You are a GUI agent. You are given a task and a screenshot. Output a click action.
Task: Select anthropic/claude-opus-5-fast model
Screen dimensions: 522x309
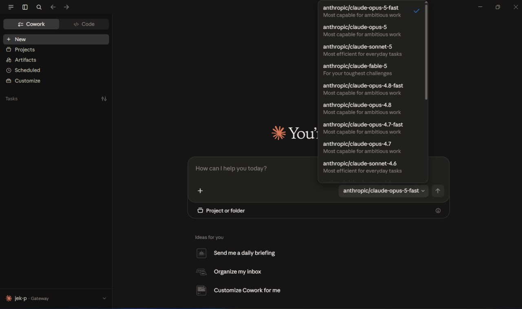click(371, 11)
